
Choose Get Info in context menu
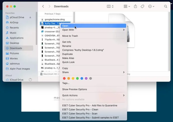[93, 42]
